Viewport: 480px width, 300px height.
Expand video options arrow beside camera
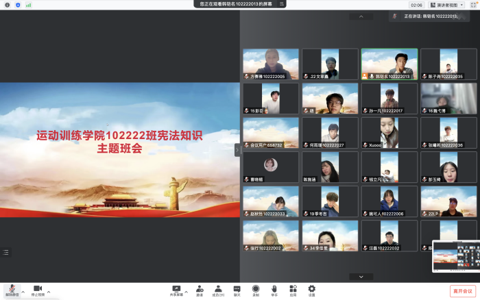click(49, 292)
